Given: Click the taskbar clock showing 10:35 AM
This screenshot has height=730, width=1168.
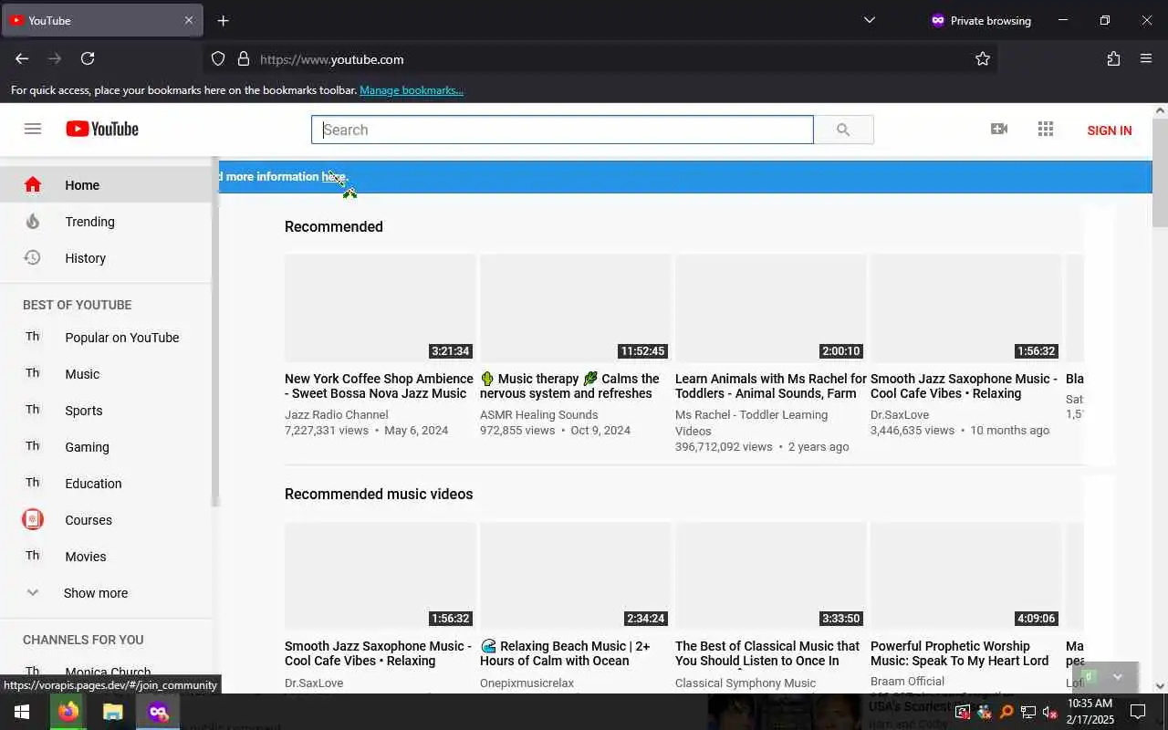Looking at the screenshot, I should coord(1090,712).
